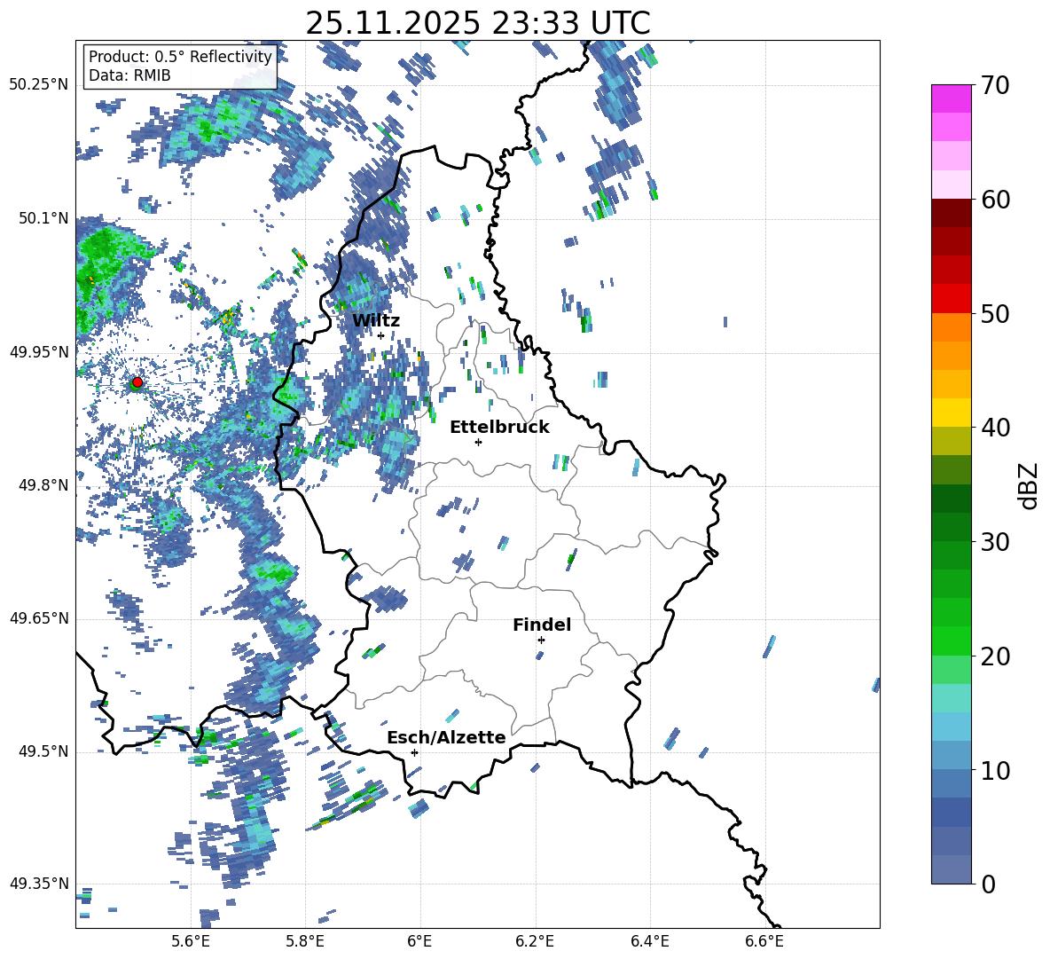Click the Findel station label
The height and width of the screenshot is (959, 1050).
pos(542,625)
